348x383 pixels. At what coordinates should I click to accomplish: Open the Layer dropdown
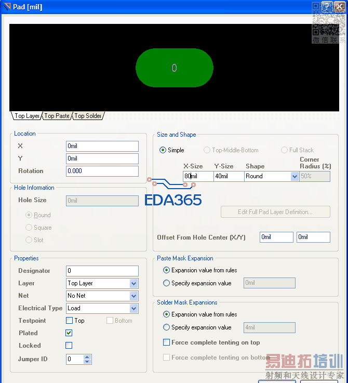pos(133,283)
